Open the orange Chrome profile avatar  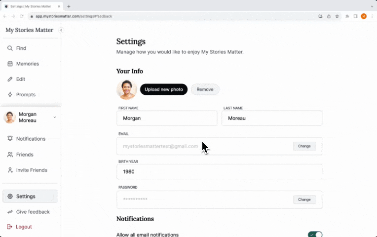(364, 16)
